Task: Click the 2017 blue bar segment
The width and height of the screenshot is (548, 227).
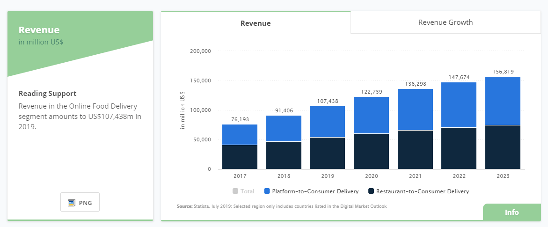Action: pyautogui.click(x=240, y=135)
